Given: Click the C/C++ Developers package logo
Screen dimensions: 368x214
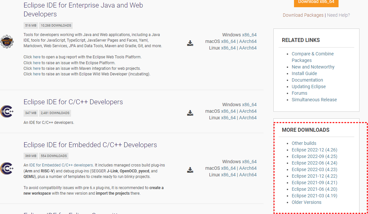Looking at the screenshot, I should (7, 111).
